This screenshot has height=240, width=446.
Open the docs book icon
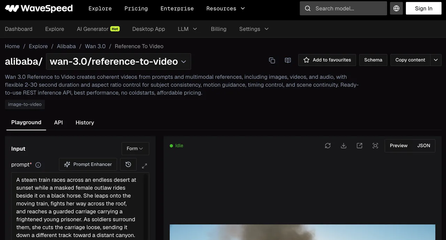(x=288, y=60)
